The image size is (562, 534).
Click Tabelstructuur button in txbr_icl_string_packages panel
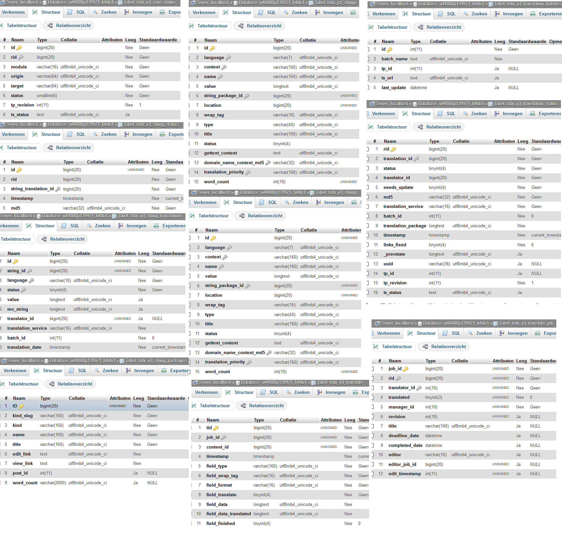click(x=21, y=384)
